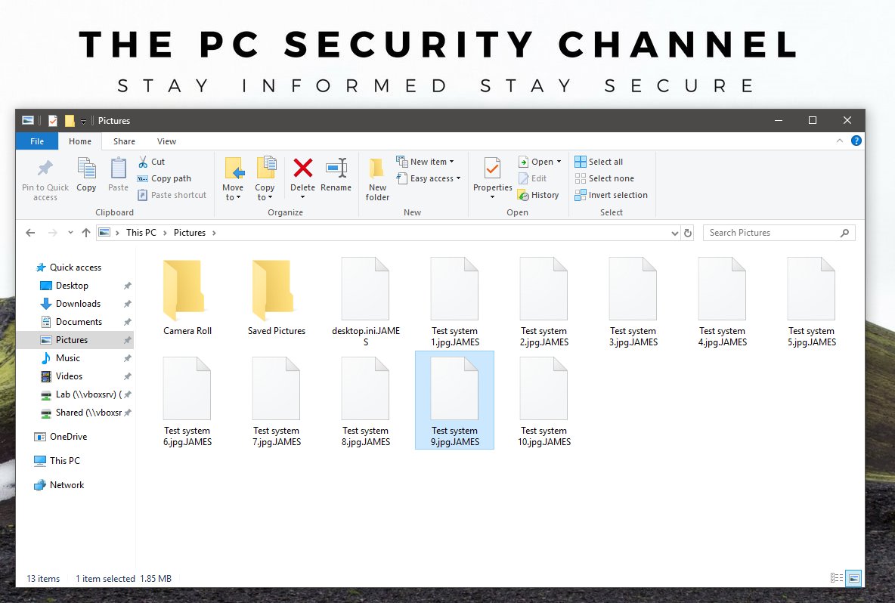Expand the Open dropdown arrow
Image resolution: width=895 pixels, height=603 pixels.
coord(559,162)
